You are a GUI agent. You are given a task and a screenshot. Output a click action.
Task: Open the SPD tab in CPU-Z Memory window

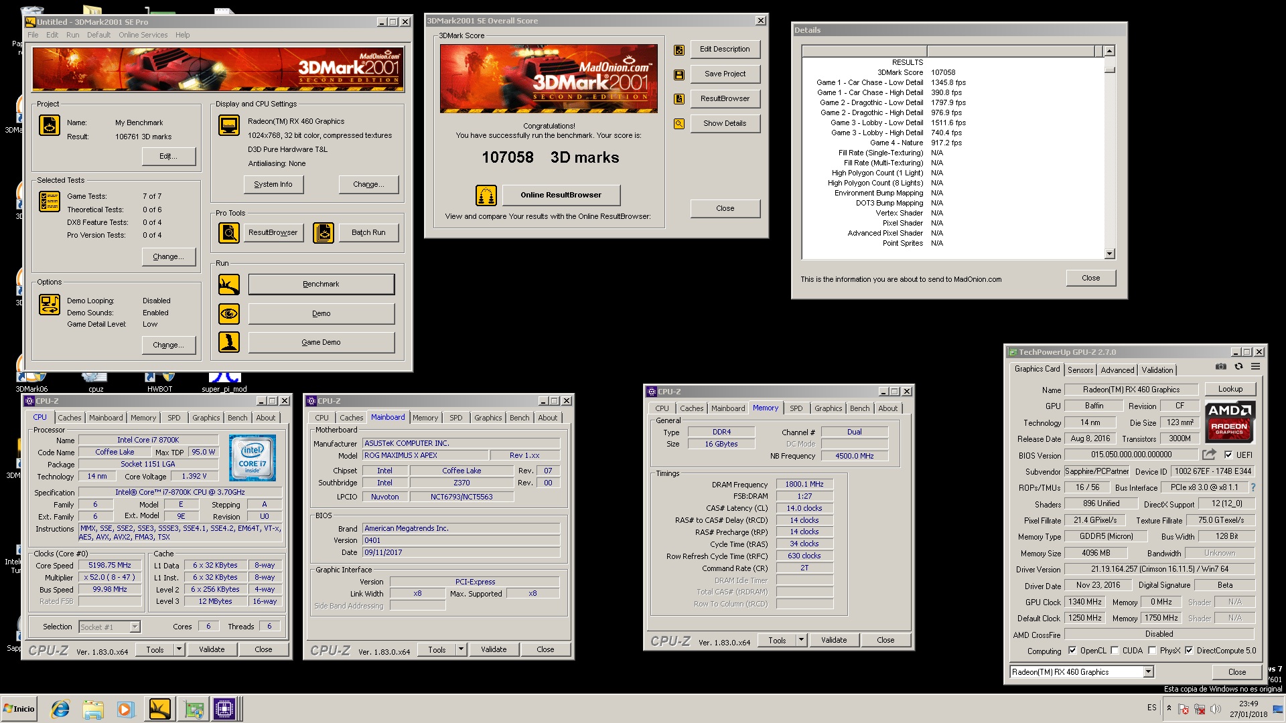coord(796,408)
